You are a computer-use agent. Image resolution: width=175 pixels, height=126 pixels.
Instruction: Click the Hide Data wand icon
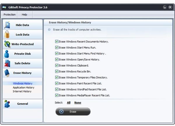(x=7, y=25)
